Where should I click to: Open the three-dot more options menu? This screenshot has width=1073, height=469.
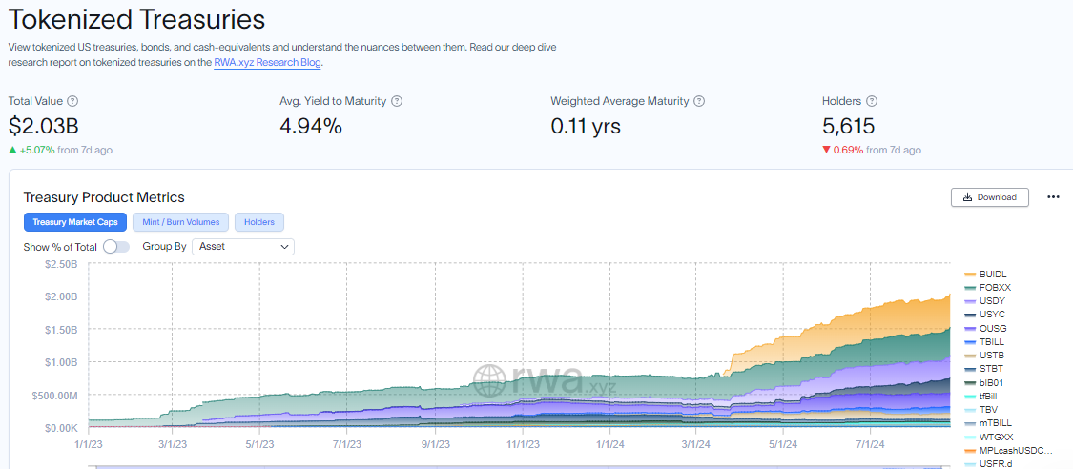point(1053,197)
